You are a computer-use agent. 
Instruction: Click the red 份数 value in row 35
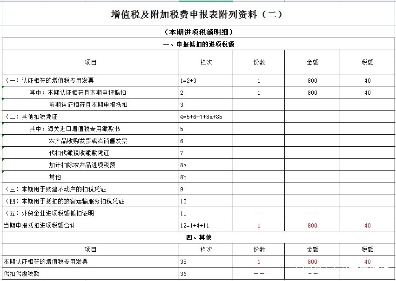tap(259, 262)
